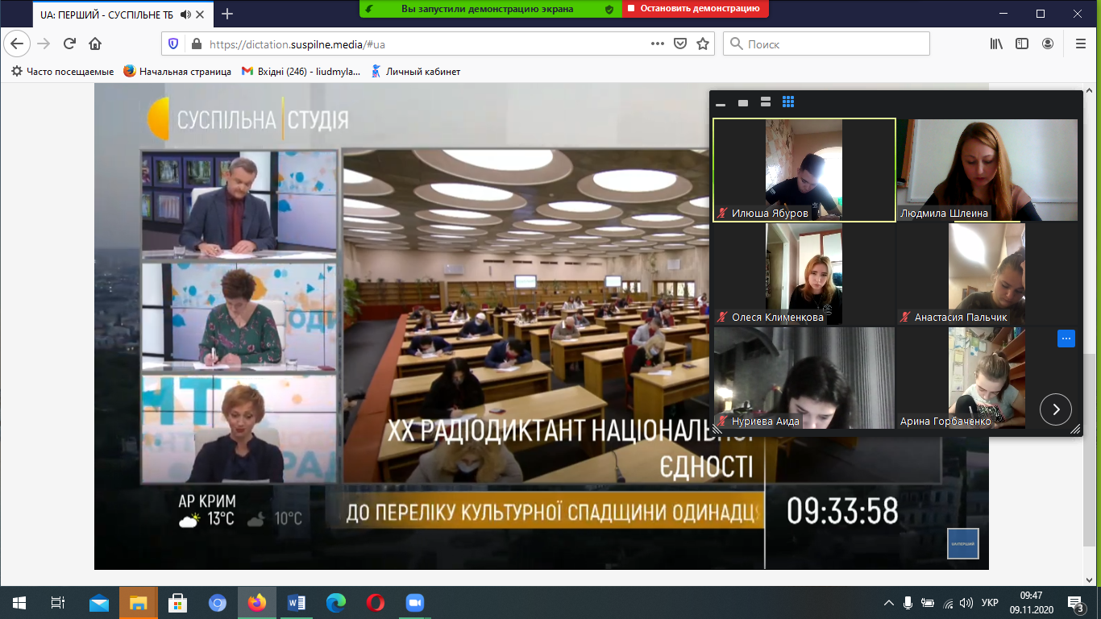1101x619 pixels.
Task: Minimize the Zoom video panel
Action: (x=721, y=103)
